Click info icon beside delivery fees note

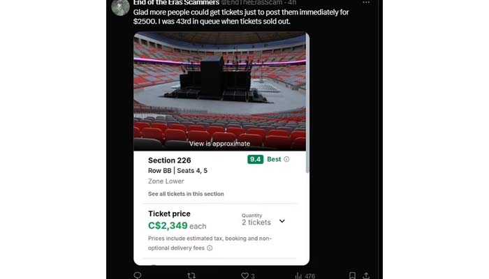(x=210, y=248)
